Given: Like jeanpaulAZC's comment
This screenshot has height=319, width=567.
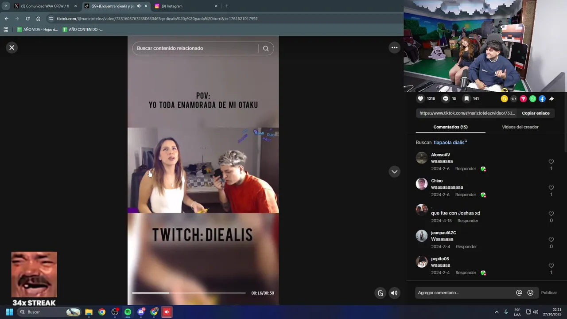Looking at the screenshot, I should [551, 240].
